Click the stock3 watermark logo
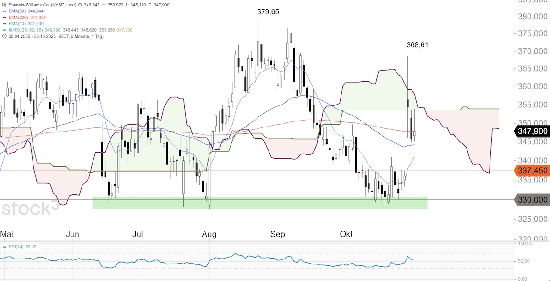Viewport: 550px width, 281px height. click(33, 209)
